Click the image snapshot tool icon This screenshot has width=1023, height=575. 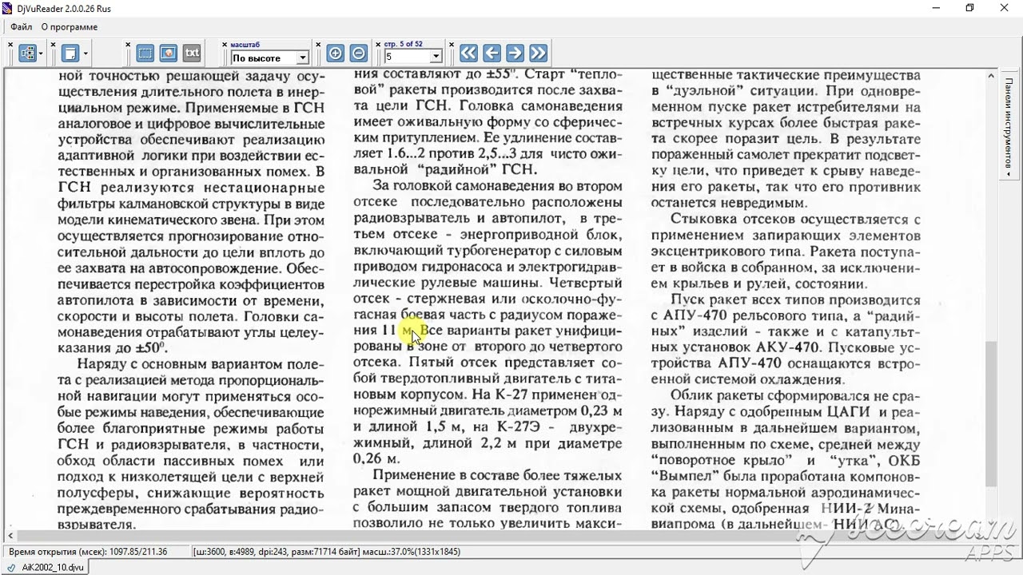(x=168, y=54)
